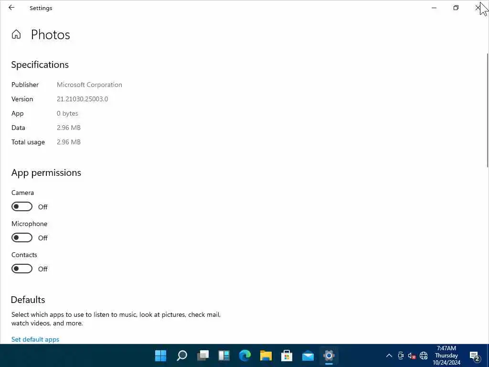Show hidden system tray icons
Viewport: 489px width, 367px height.
pos(389,356)
